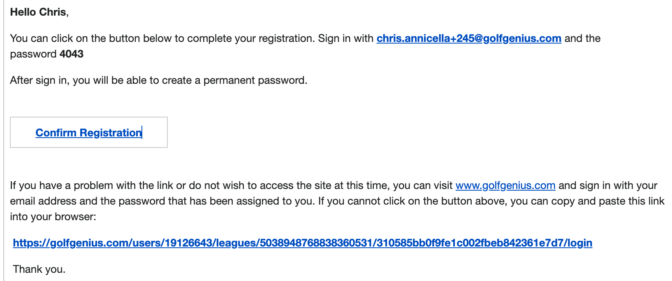Screen dimensions: 672x281
Task: Click the bold "Hello Chris" greeting
Action: [38, 12]
